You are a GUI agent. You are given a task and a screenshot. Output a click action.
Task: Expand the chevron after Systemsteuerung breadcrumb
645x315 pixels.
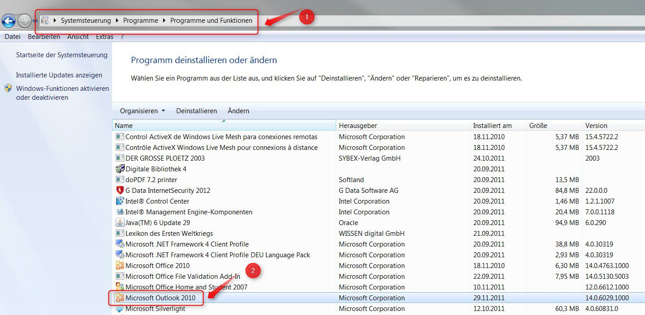(x=117, y=21)
